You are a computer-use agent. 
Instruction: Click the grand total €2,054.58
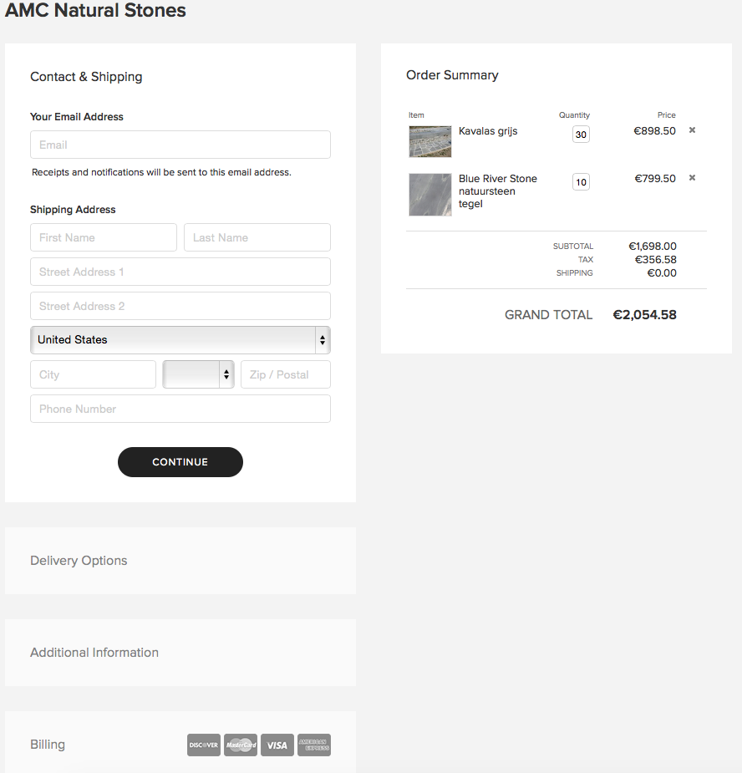[644, 314]
